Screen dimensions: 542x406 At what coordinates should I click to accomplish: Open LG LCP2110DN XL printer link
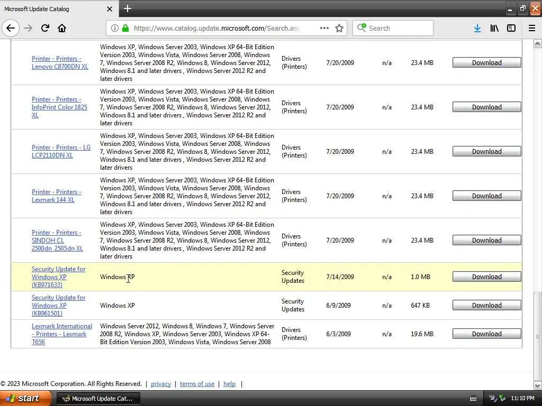pos(61,151)
